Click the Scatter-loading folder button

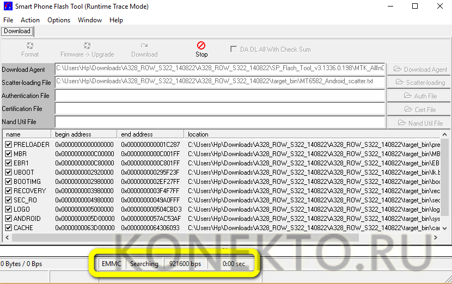click(x=420, y=82)
